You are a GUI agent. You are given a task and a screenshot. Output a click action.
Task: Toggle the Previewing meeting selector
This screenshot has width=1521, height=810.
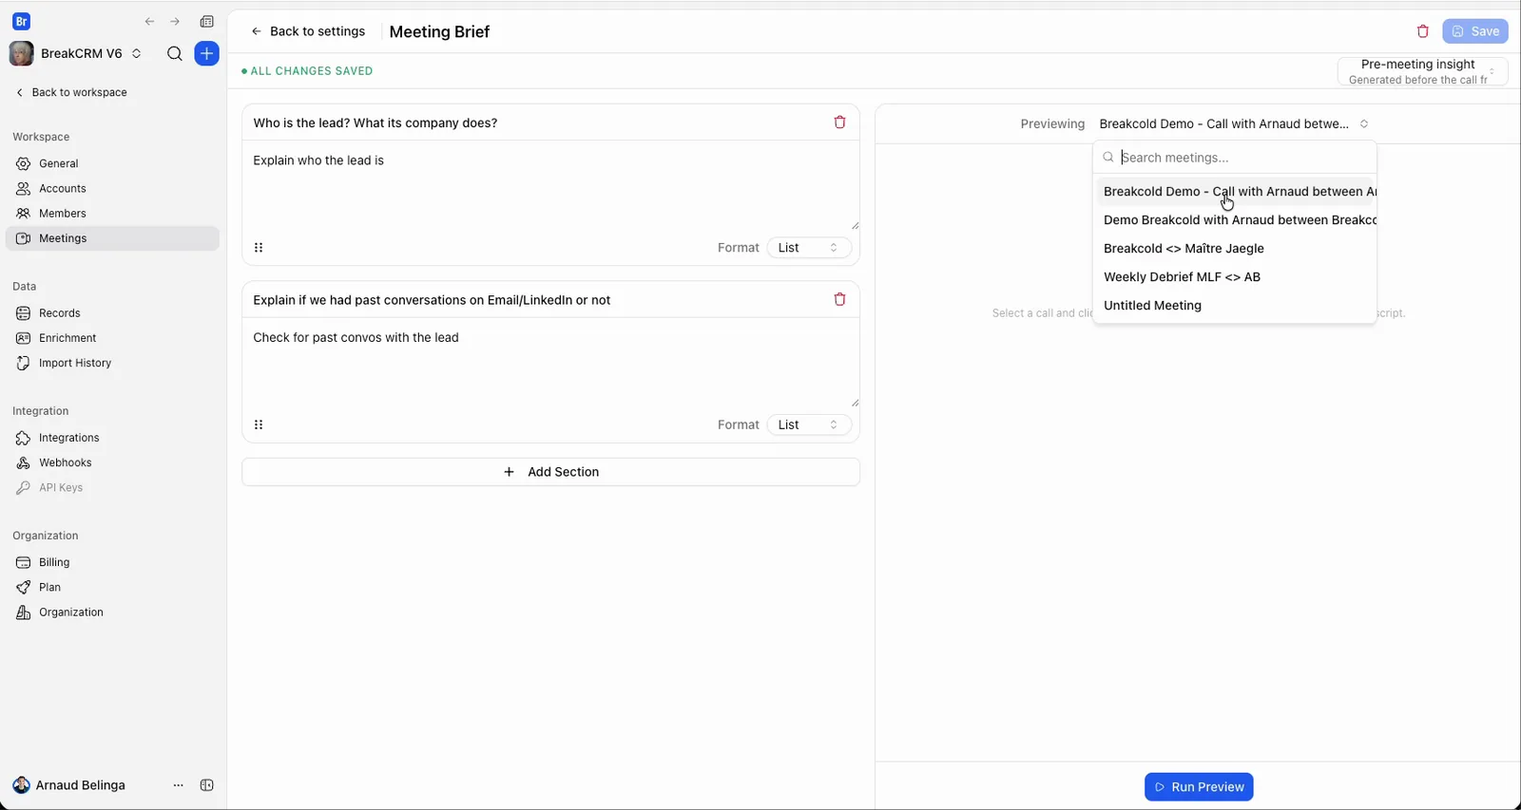tap(1234, 123)
